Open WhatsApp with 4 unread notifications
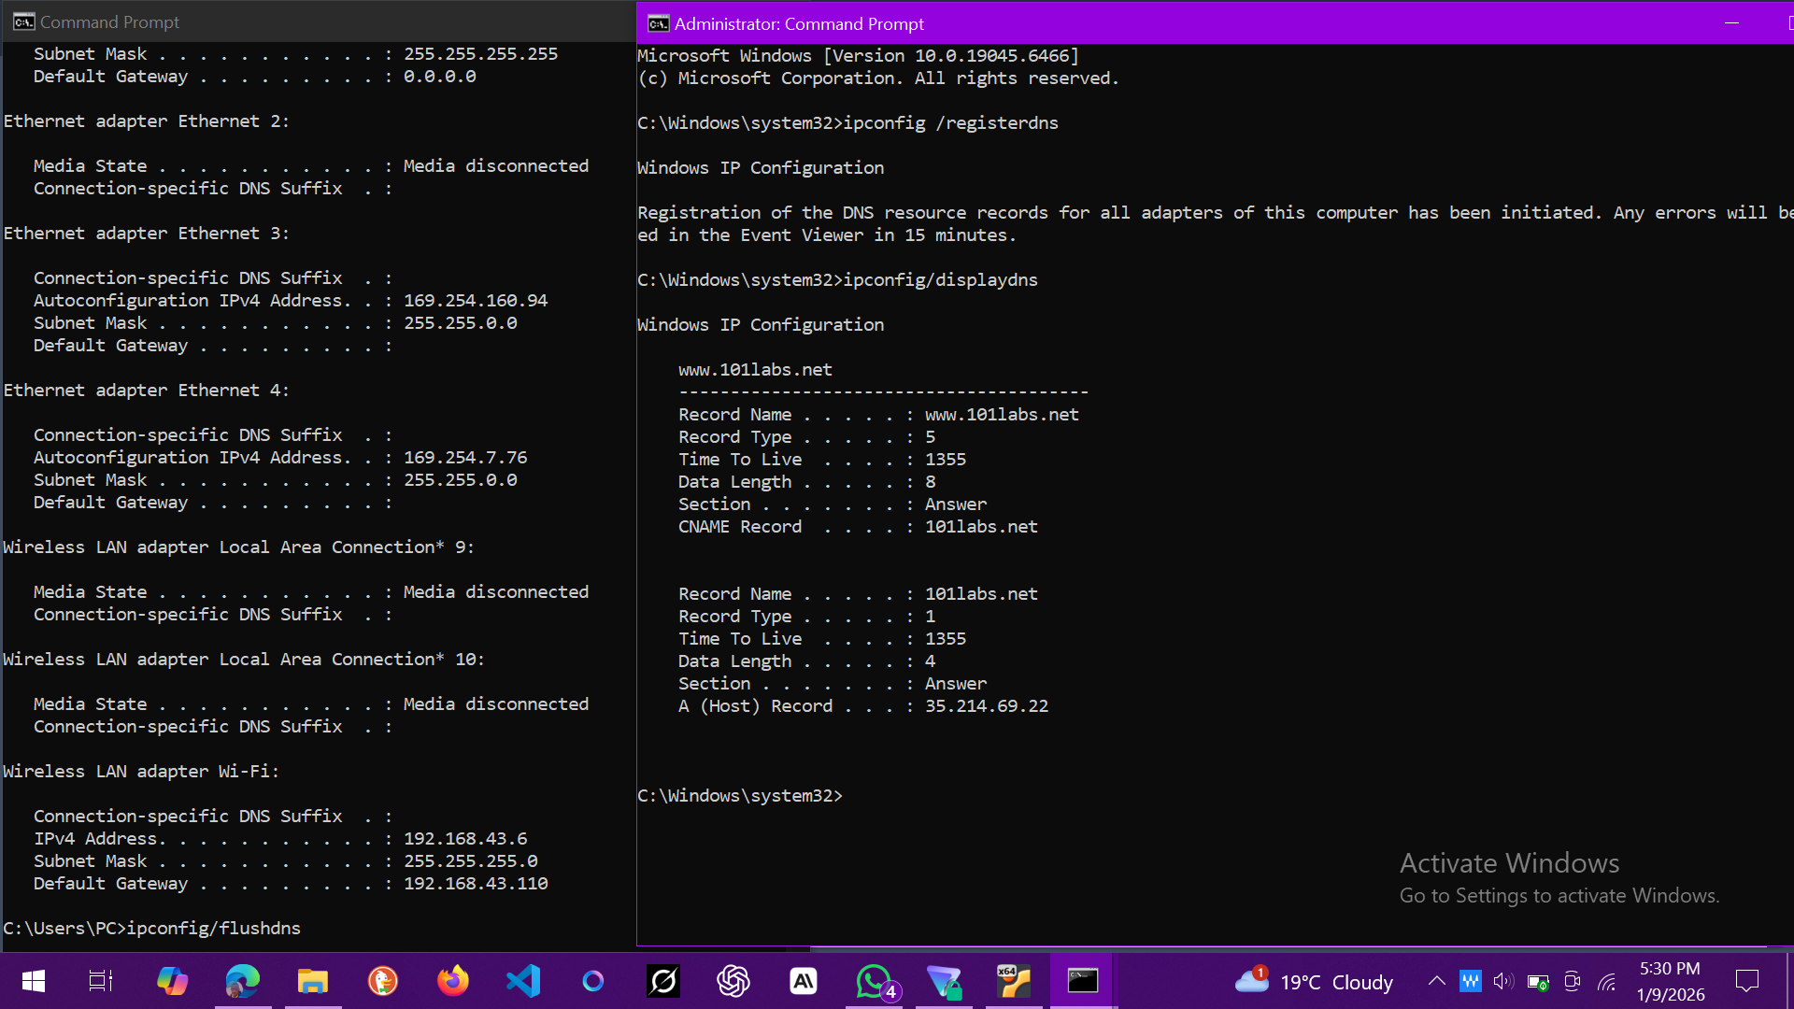The width and height of the screenshot is (1794, 1009). 876,982
